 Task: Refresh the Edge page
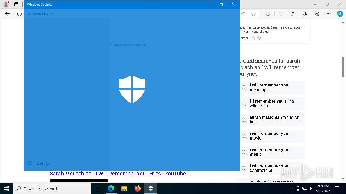pos(19,14)
